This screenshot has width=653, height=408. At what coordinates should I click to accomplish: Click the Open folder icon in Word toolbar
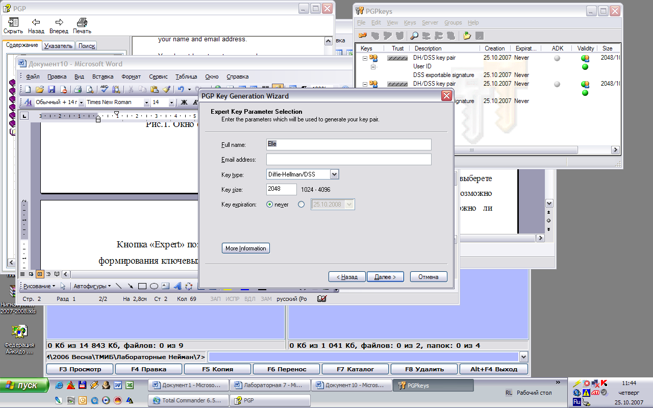40,90
